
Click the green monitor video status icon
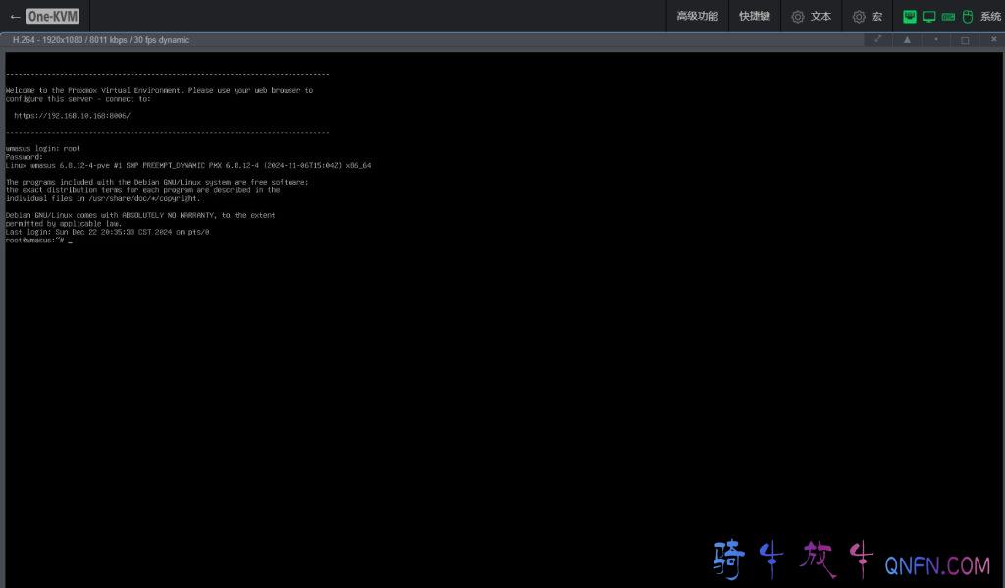click(x=928, y=17)
